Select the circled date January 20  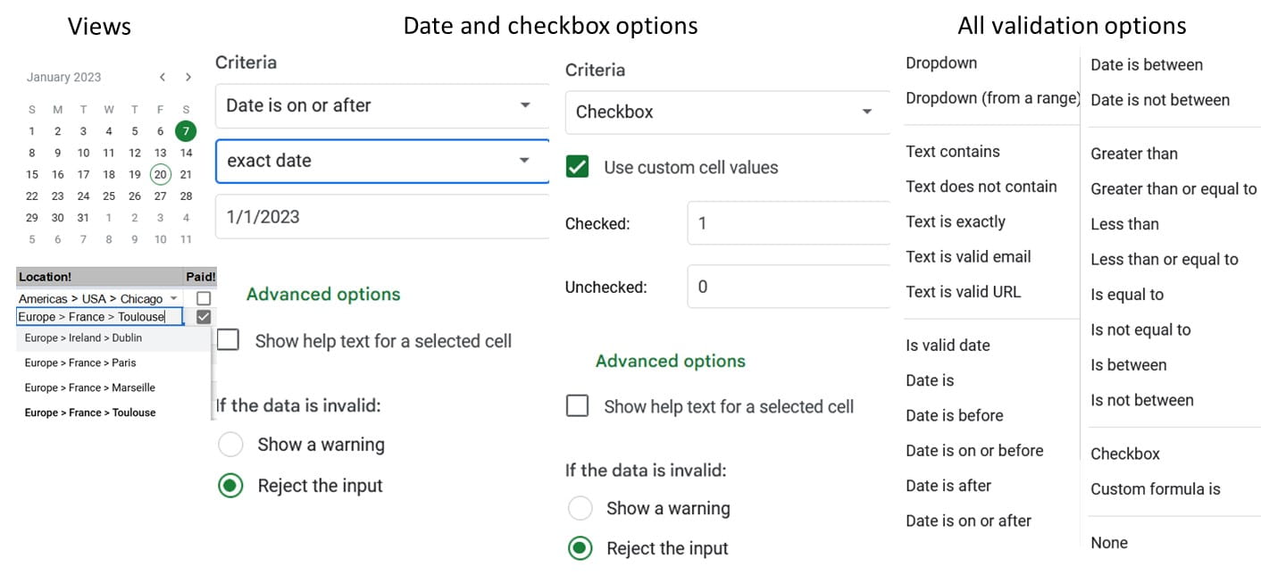pos(160,174)
